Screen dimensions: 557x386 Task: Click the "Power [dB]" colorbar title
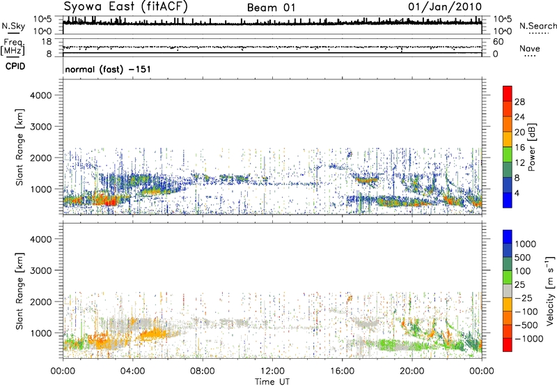pos(531,147)
